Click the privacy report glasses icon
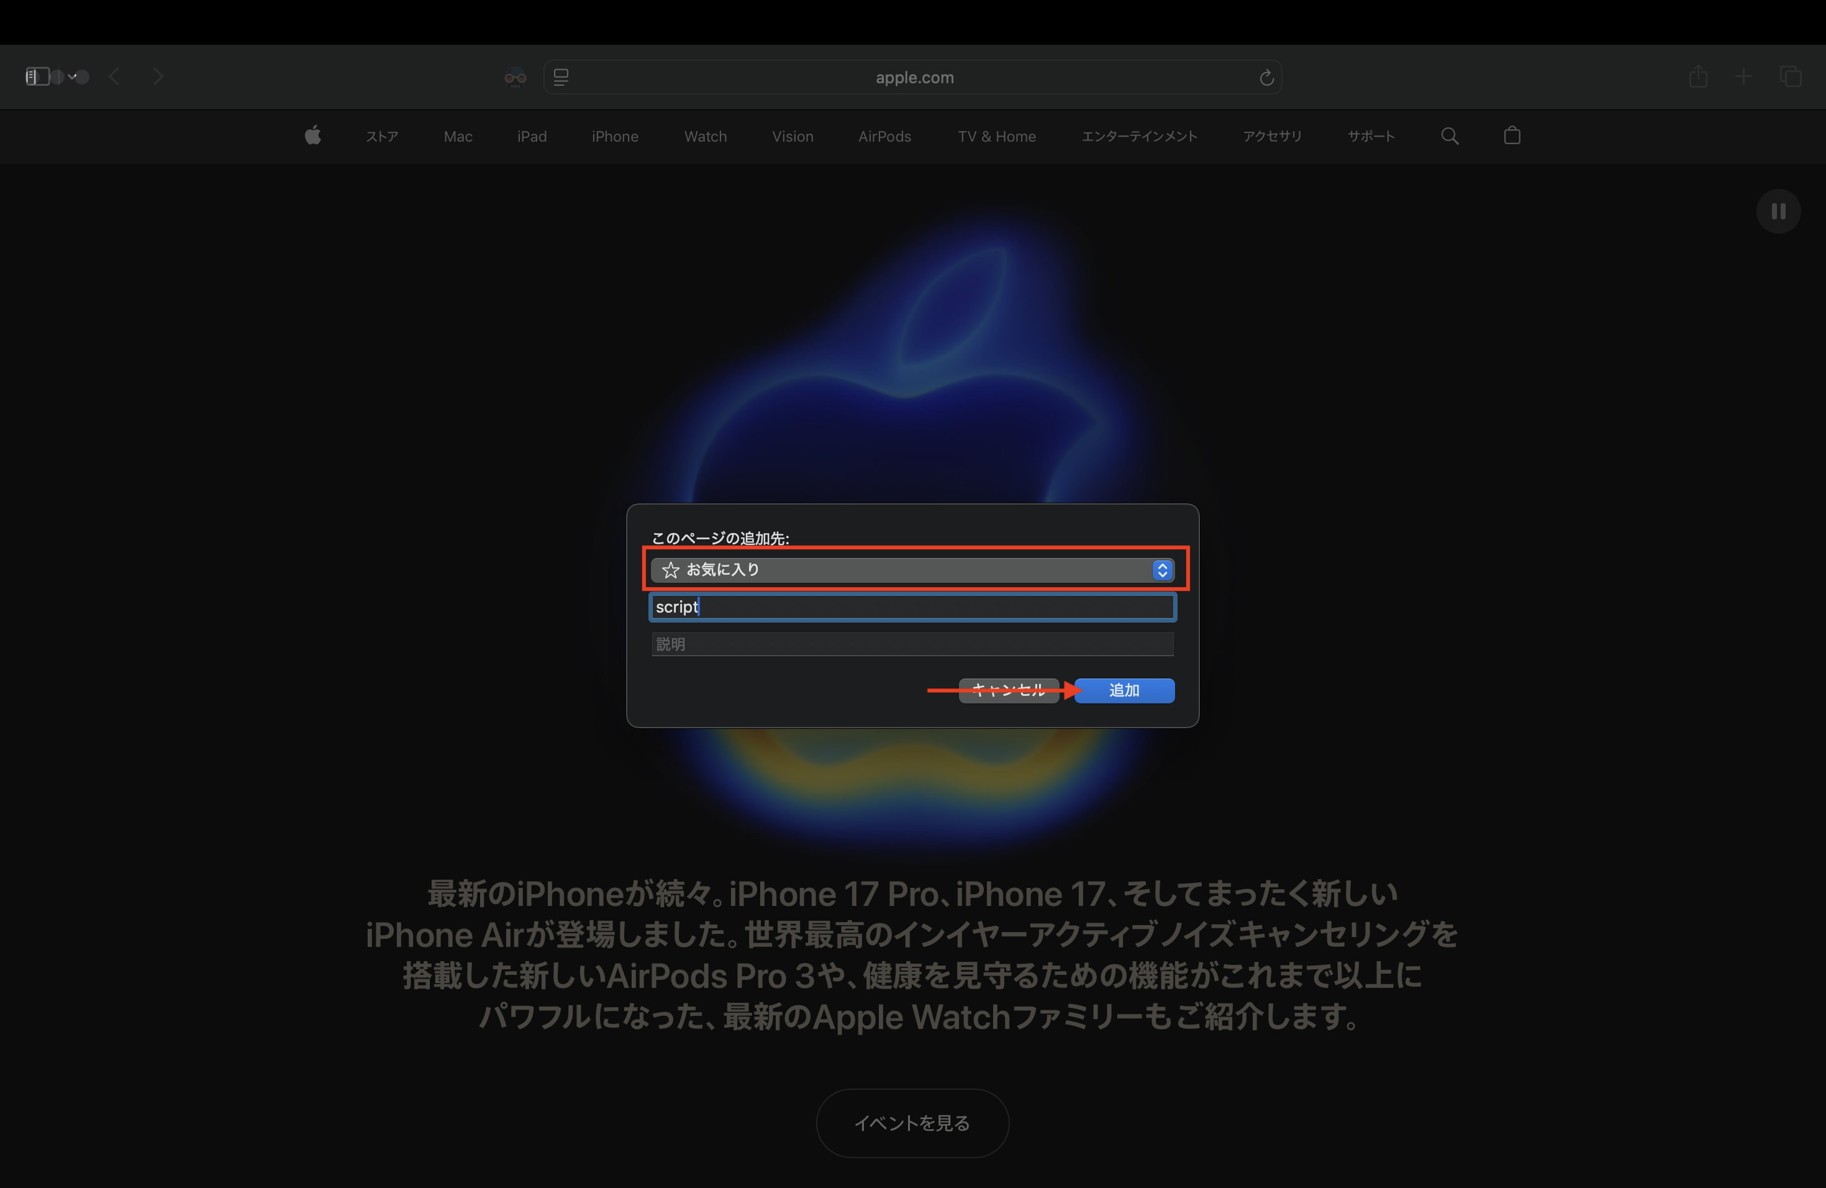 click(515, 78)
